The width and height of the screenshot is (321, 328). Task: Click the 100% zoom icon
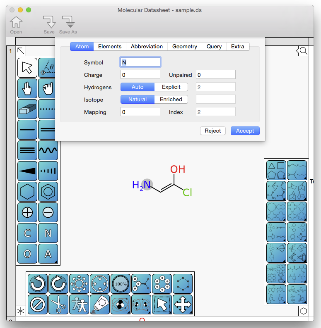point(121,284)
